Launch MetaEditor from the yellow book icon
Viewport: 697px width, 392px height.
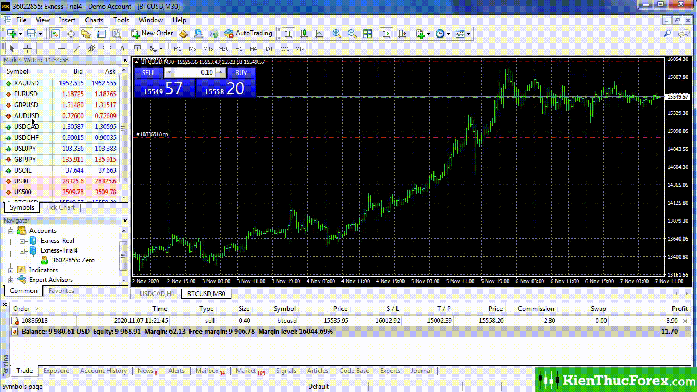184,34
